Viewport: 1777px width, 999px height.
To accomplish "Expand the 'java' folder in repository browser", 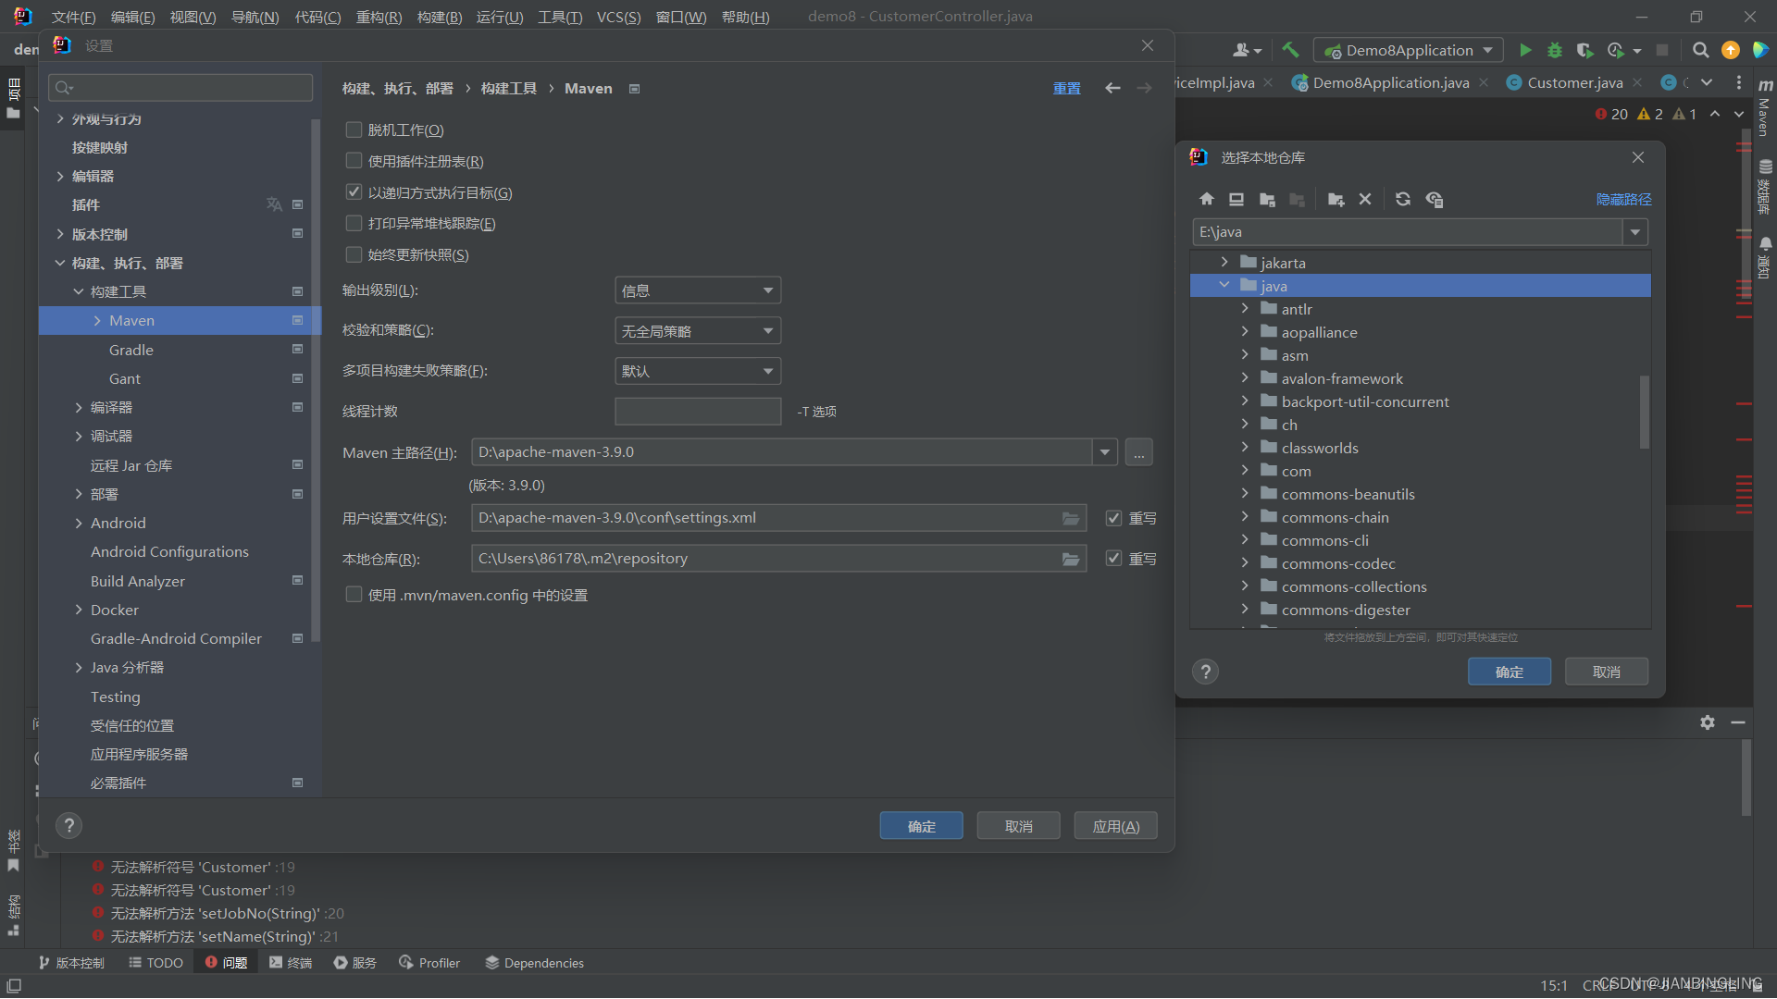I will click(1224, 284).
